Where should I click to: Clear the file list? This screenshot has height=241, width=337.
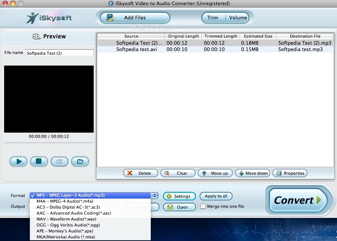[178, 173]
